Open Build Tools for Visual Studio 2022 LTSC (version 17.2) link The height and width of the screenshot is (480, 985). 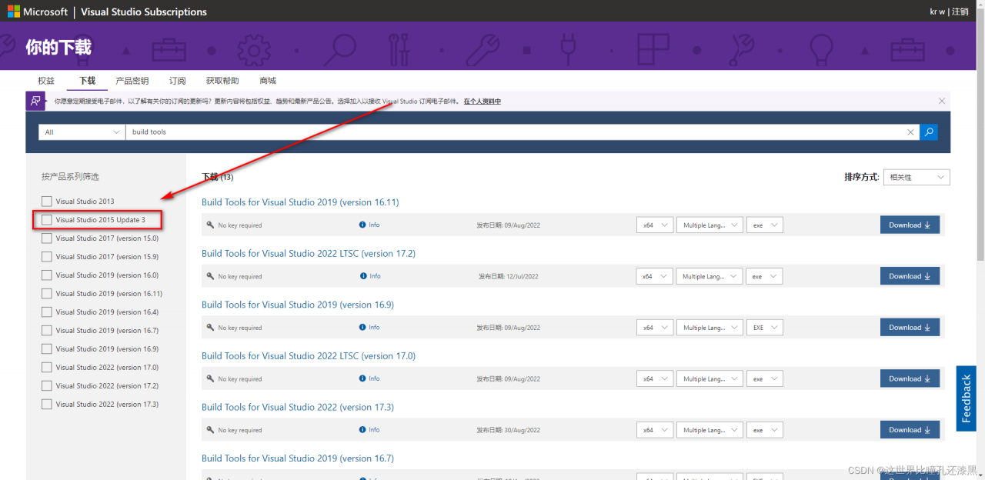click(x=309, y=254)
